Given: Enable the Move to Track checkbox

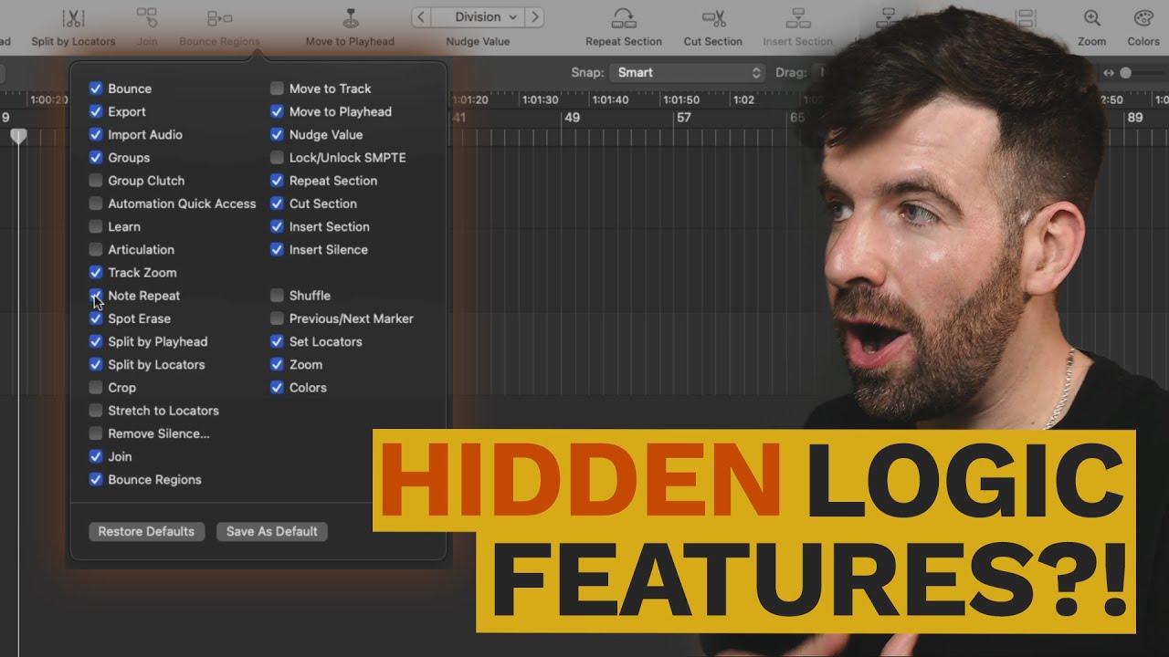Looking at the screenshot, I should (x=277, y=89).
